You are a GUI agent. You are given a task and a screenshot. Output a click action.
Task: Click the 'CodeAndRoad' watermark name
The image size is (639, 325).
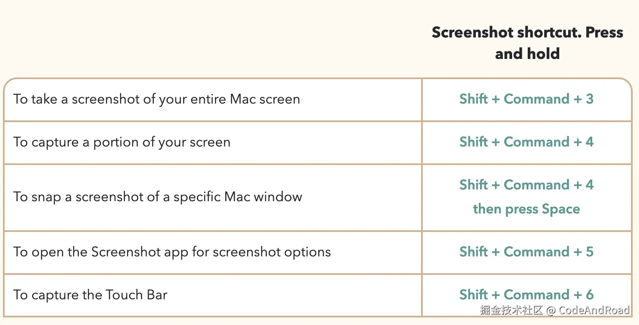tap(594, 311)
